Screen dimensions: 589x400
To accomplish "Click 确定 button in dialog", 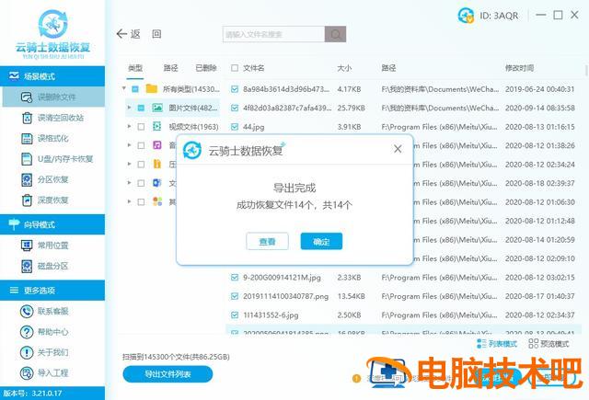I will [321, 241].
